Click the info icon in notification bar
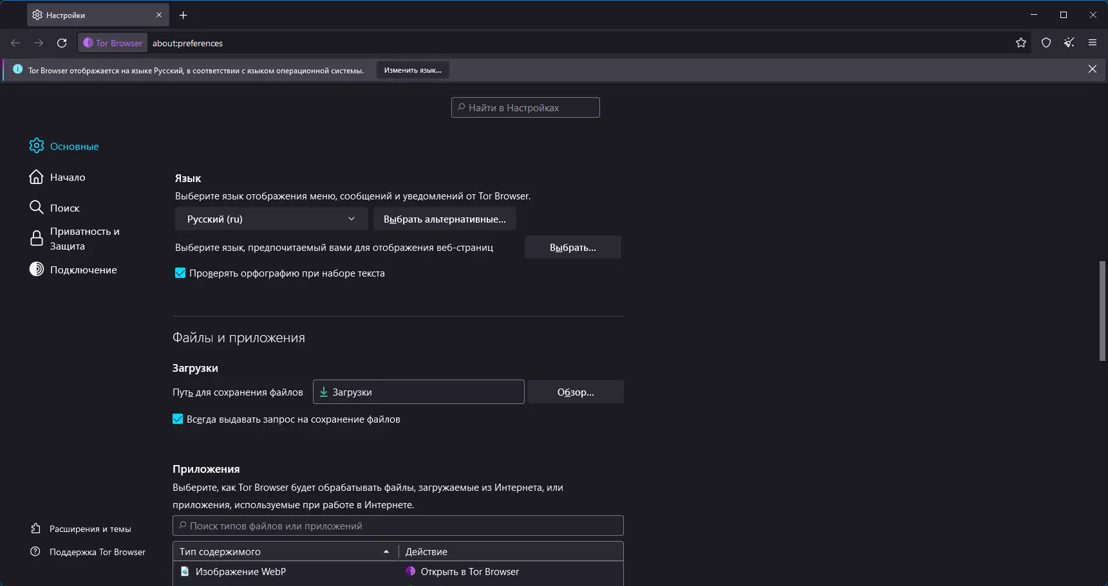The image size is (1108, 586). [18, 69]
